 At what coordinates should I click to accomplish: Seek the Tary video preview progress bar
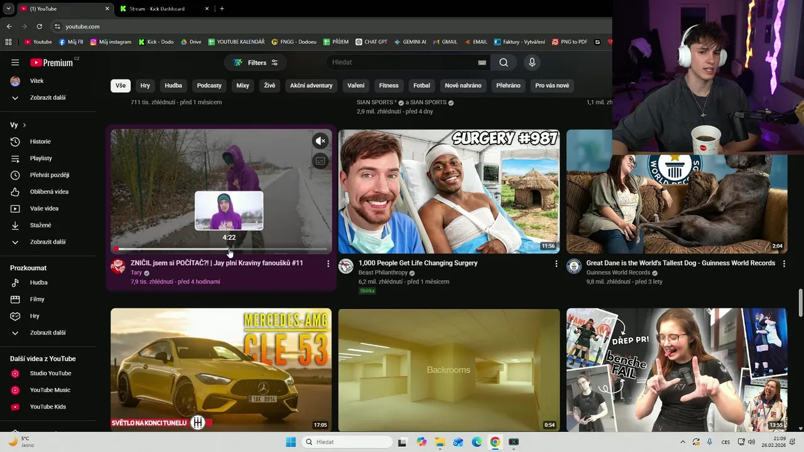pyautogui.click(x=221, y=249)
